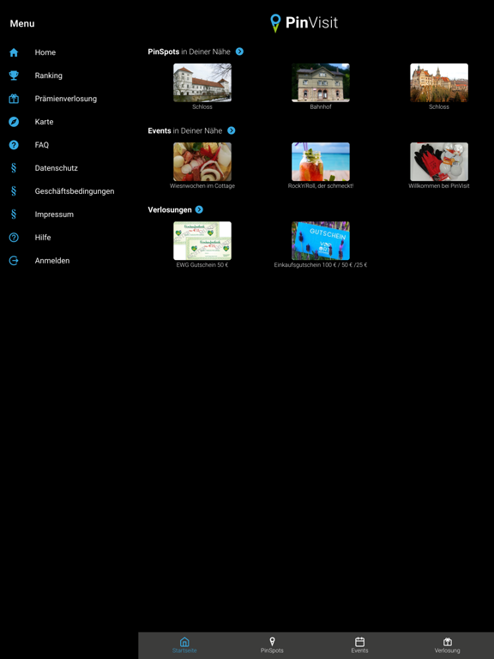
Task: Click EWG Gutschein 50 € caption
Action: 202,265
